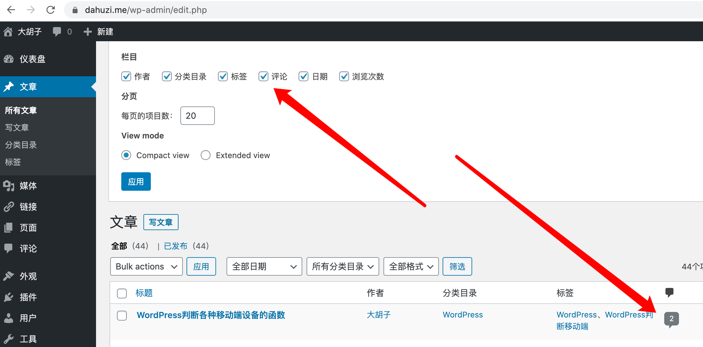Click the 每页的项目数 number field
This screenshot has width=703, height=347.
[197, 116]
